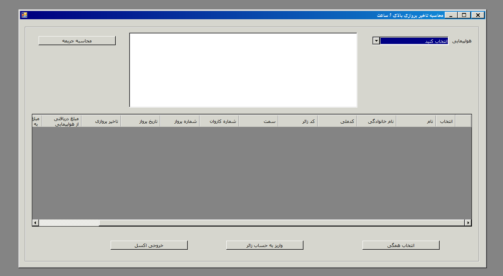Click the شماره کاروان column header
The width and height of the screenshot is (503, 276).
[219, 121]
